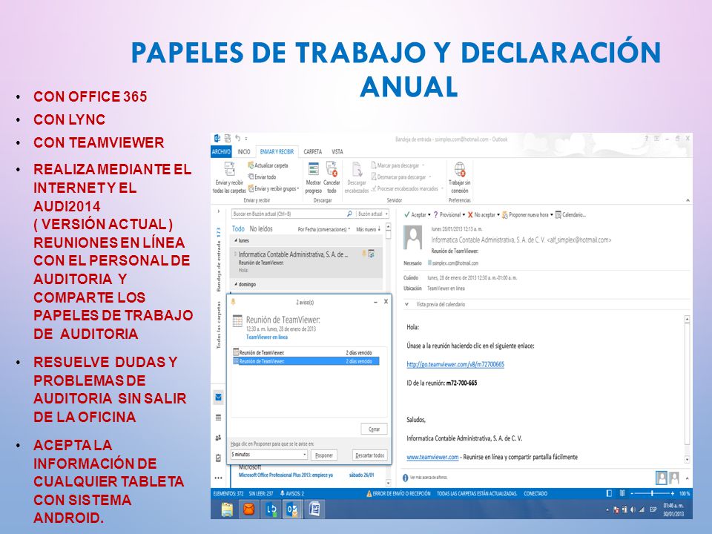This screenshot has width=712, height=534.
Task: Expand Vista previa del calendario
Action: [407, 304]
